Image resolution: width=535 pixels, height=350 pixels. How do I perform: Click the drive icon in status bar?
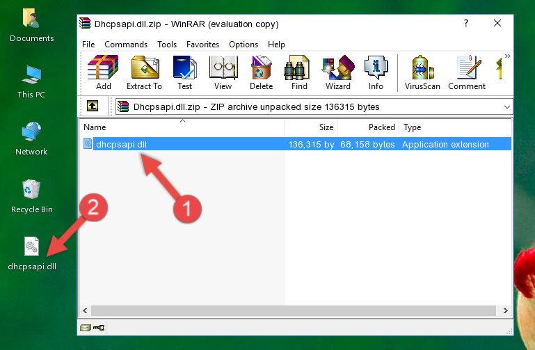(x=86, y=328)
